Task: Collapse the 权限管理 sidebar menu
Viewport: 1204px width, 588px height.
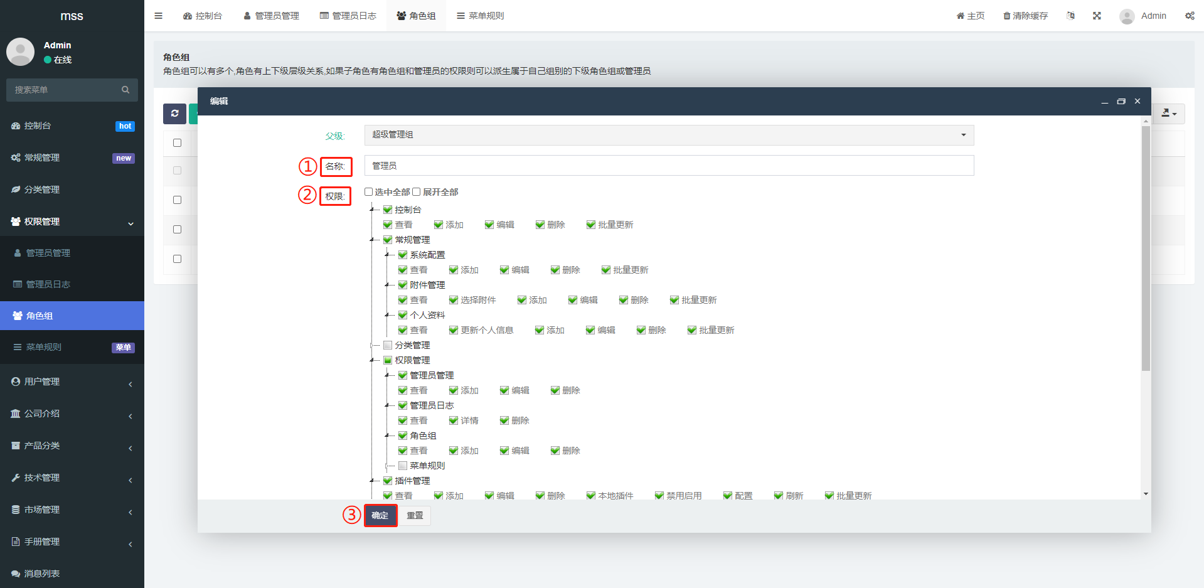Action: click(72, 222)
